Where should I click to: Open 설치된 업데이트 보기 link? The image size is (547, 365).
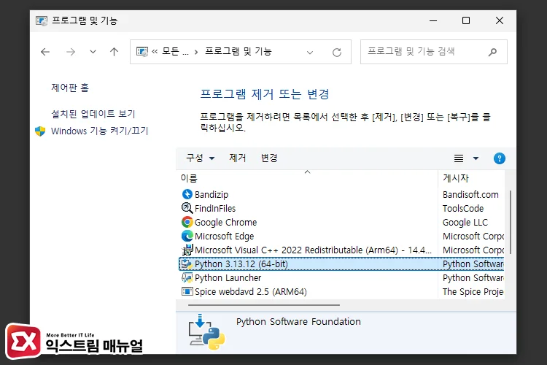coord(93,114)
